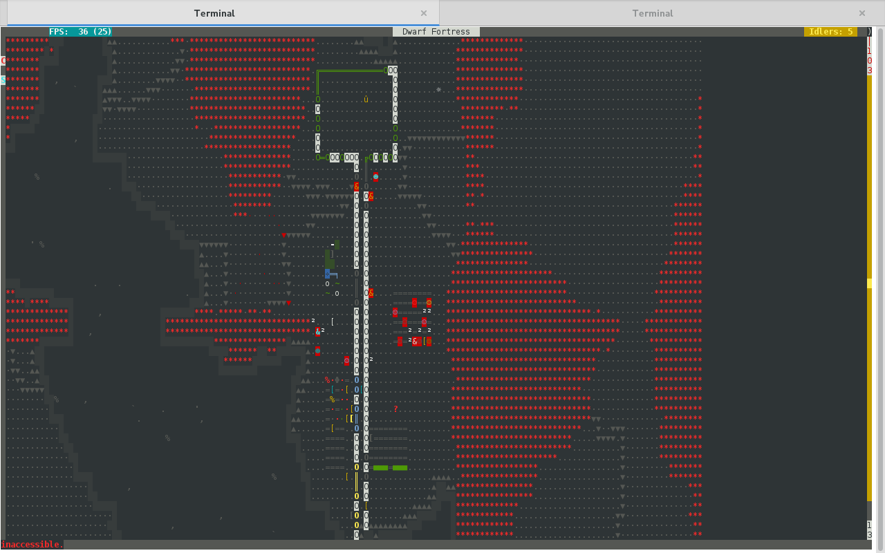The height and width of the screenshot is (553, 885).
Task: Select the active left Terminal tab
Action: tap(214, 13)
